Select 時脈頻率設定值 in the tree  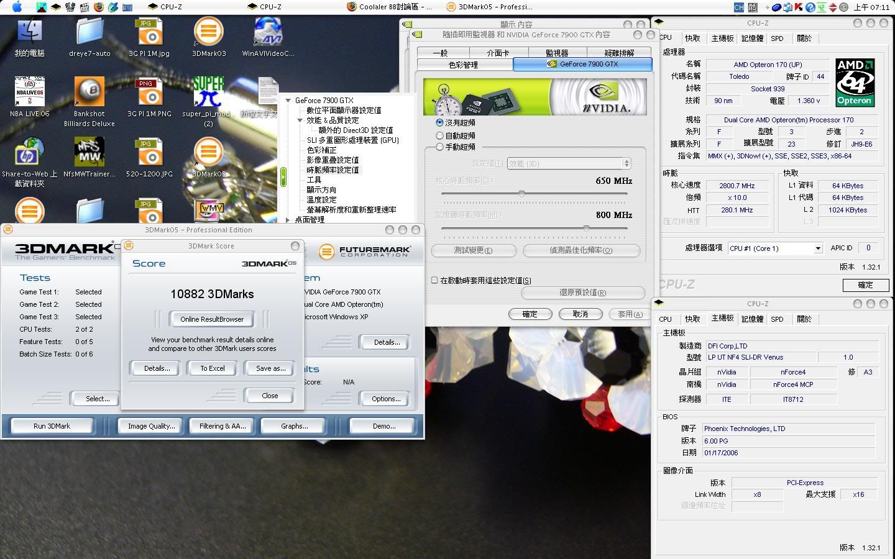[x=333, y=170]
